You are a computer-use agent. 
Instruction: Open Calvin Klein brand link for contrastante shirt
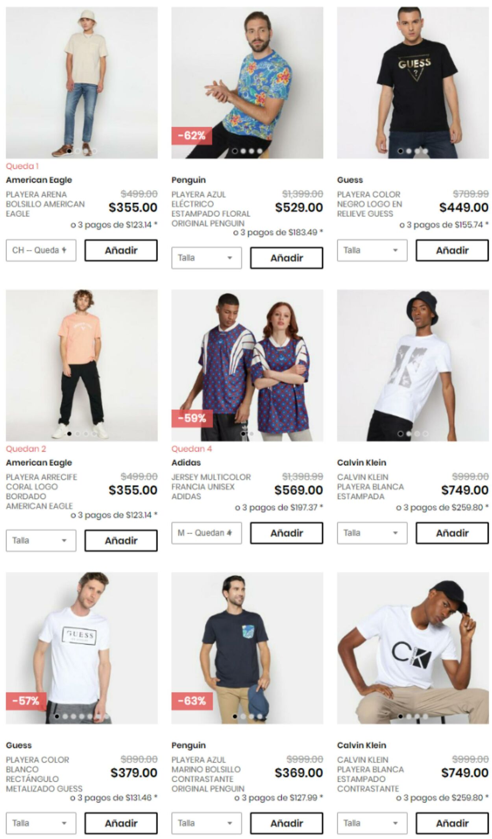tap(361, 745)
